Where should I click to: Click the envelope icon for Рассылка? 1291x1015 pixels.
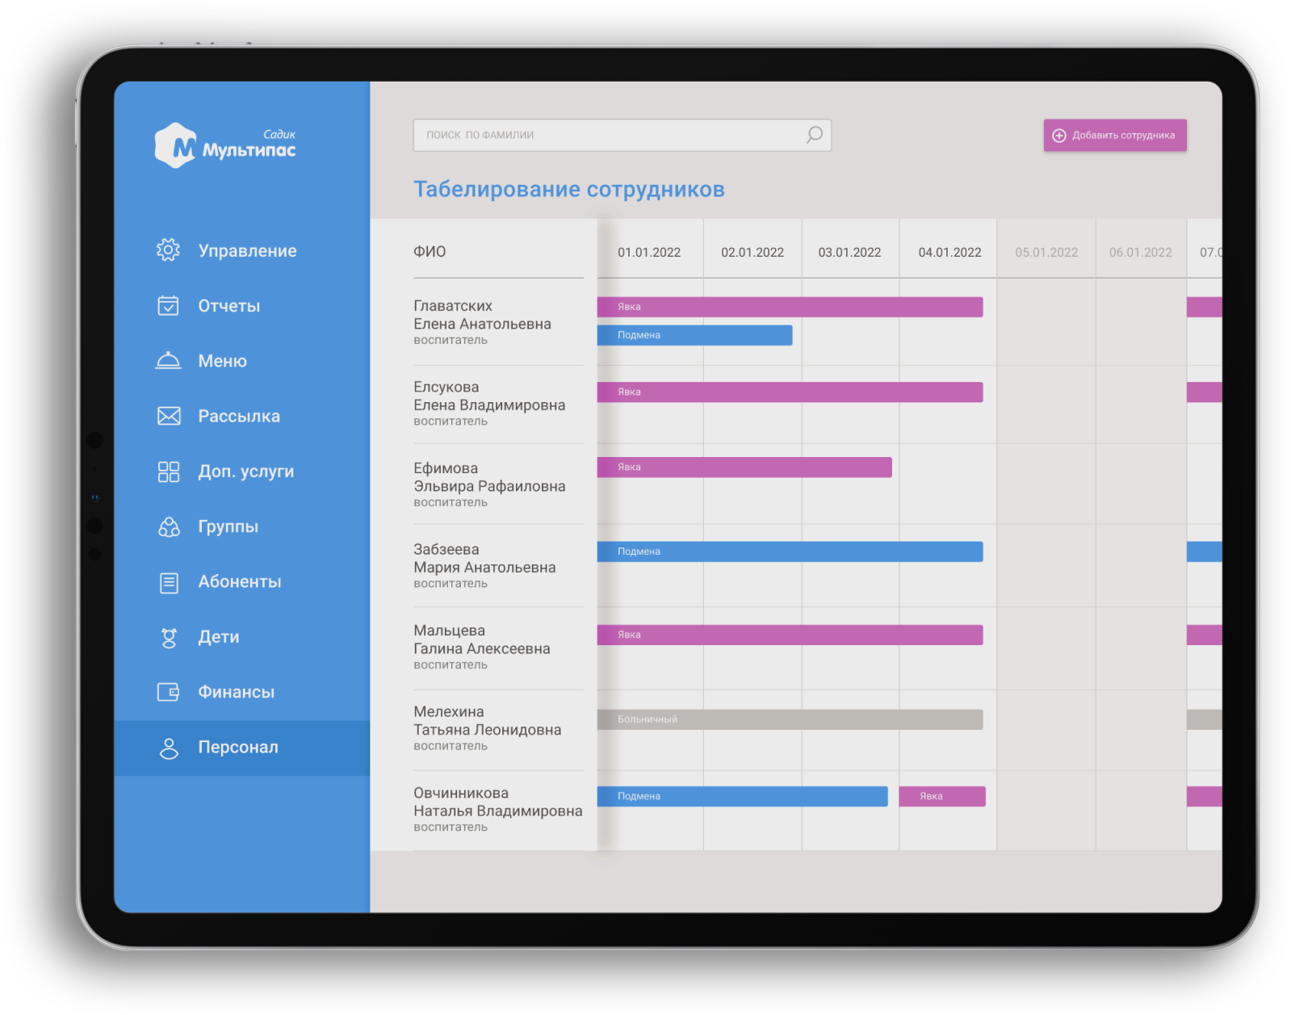click(x=168, y=416)
